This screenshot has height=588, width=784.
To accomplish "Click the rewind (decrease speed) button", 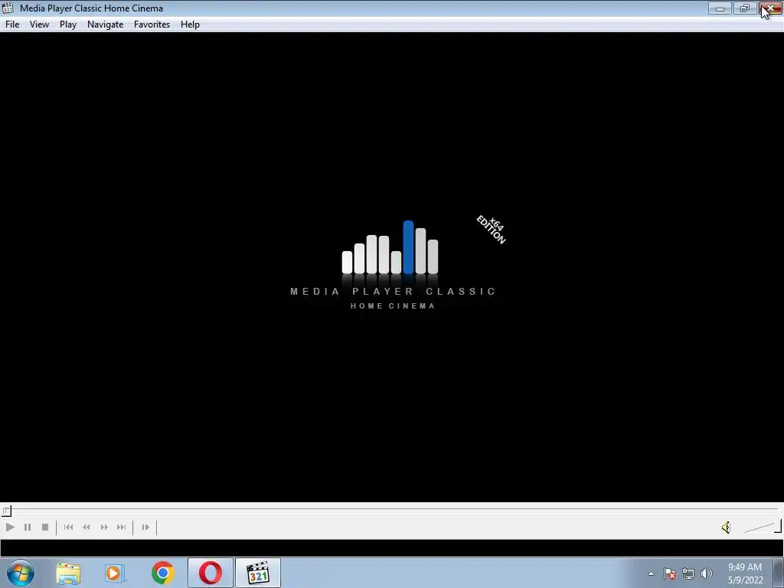I will (87, 527).
